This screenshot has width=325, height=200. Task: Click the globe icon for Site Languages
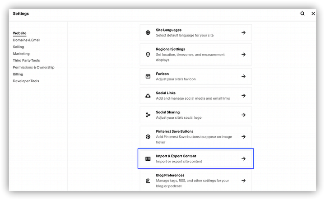(148, 33)
